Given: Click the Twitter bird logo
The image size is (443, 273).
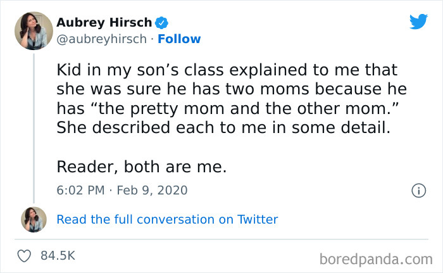Looking at the screenshot, I should (x=418, y=22).
